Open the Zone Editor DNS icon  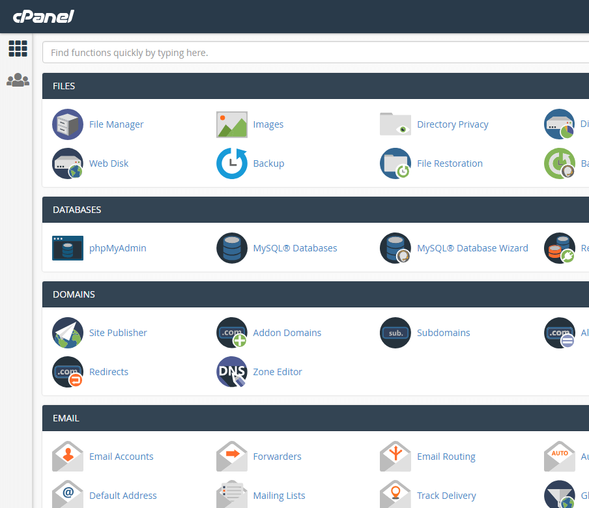pyautogui.click(x=232, y=372)
